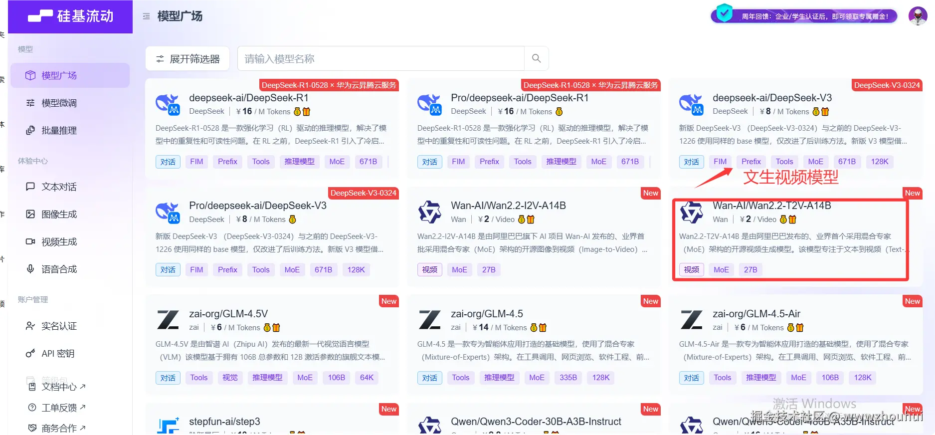The image size is (935, 435).
Task: Click the API 密钥 key icon
Action: [x=30, y=353]
